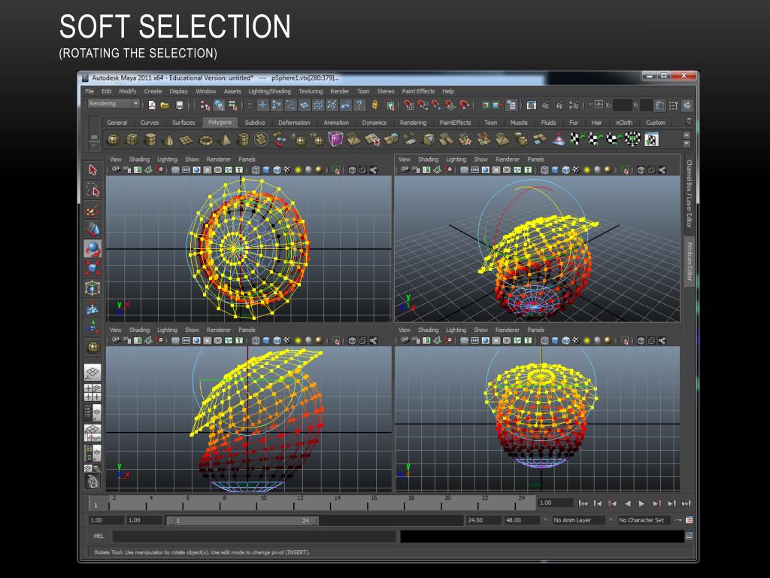
Task: Play the animation backwards
Action: coord(627,503)
